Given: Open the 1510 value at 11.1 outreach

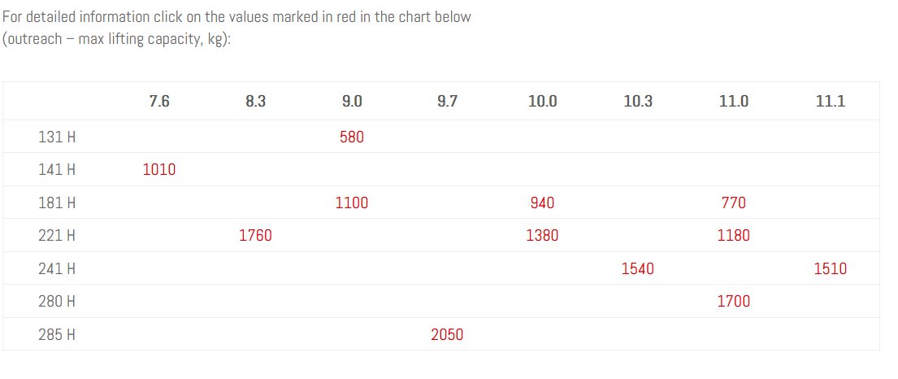Looking at the screenshot, I should pos(830,268).
